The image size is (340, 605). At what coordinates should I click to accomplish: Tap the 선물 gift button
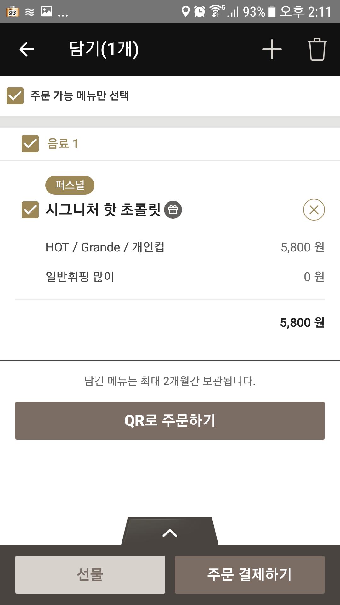tap(90, 574)
